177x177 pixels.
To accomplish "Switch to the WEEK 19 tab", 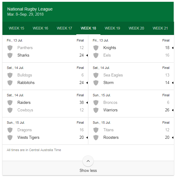I will point(112,28).
